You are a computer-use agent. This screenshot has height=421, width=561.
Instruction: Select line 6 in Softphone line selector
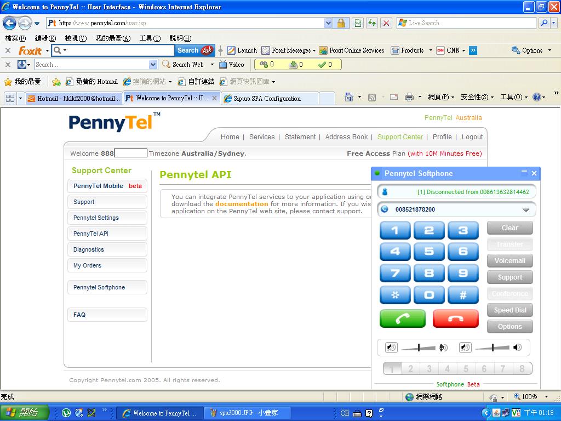[x=484, y=368]
